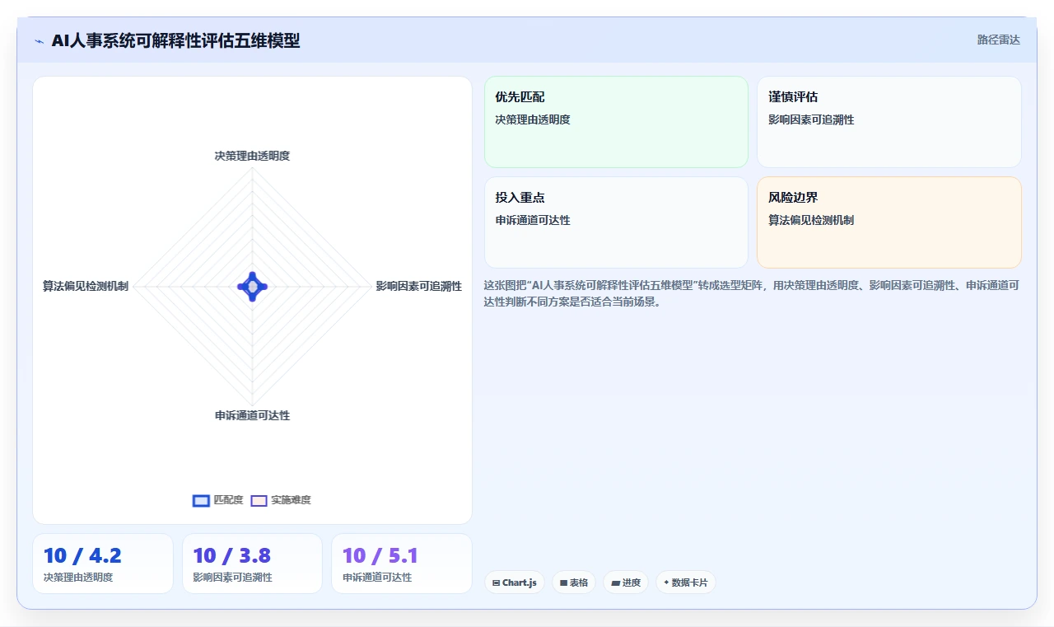Click the page title AI人事系统可解释性评估五维模型
Screen dimensions: 1054x627
[175, 40]
